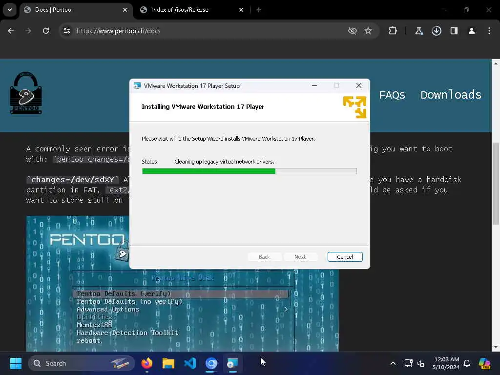This screenshot has width=500, height=375.
Task: Open Chrome Labs flask icon
Action: pos(418,31)
